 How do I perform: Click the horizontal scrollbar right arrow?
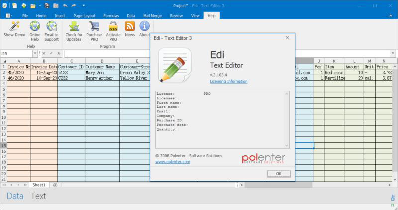pyautogui.click(x=390, y=185)
